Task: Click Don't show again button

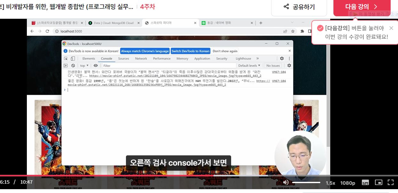Action: click(x=225, y=51)
